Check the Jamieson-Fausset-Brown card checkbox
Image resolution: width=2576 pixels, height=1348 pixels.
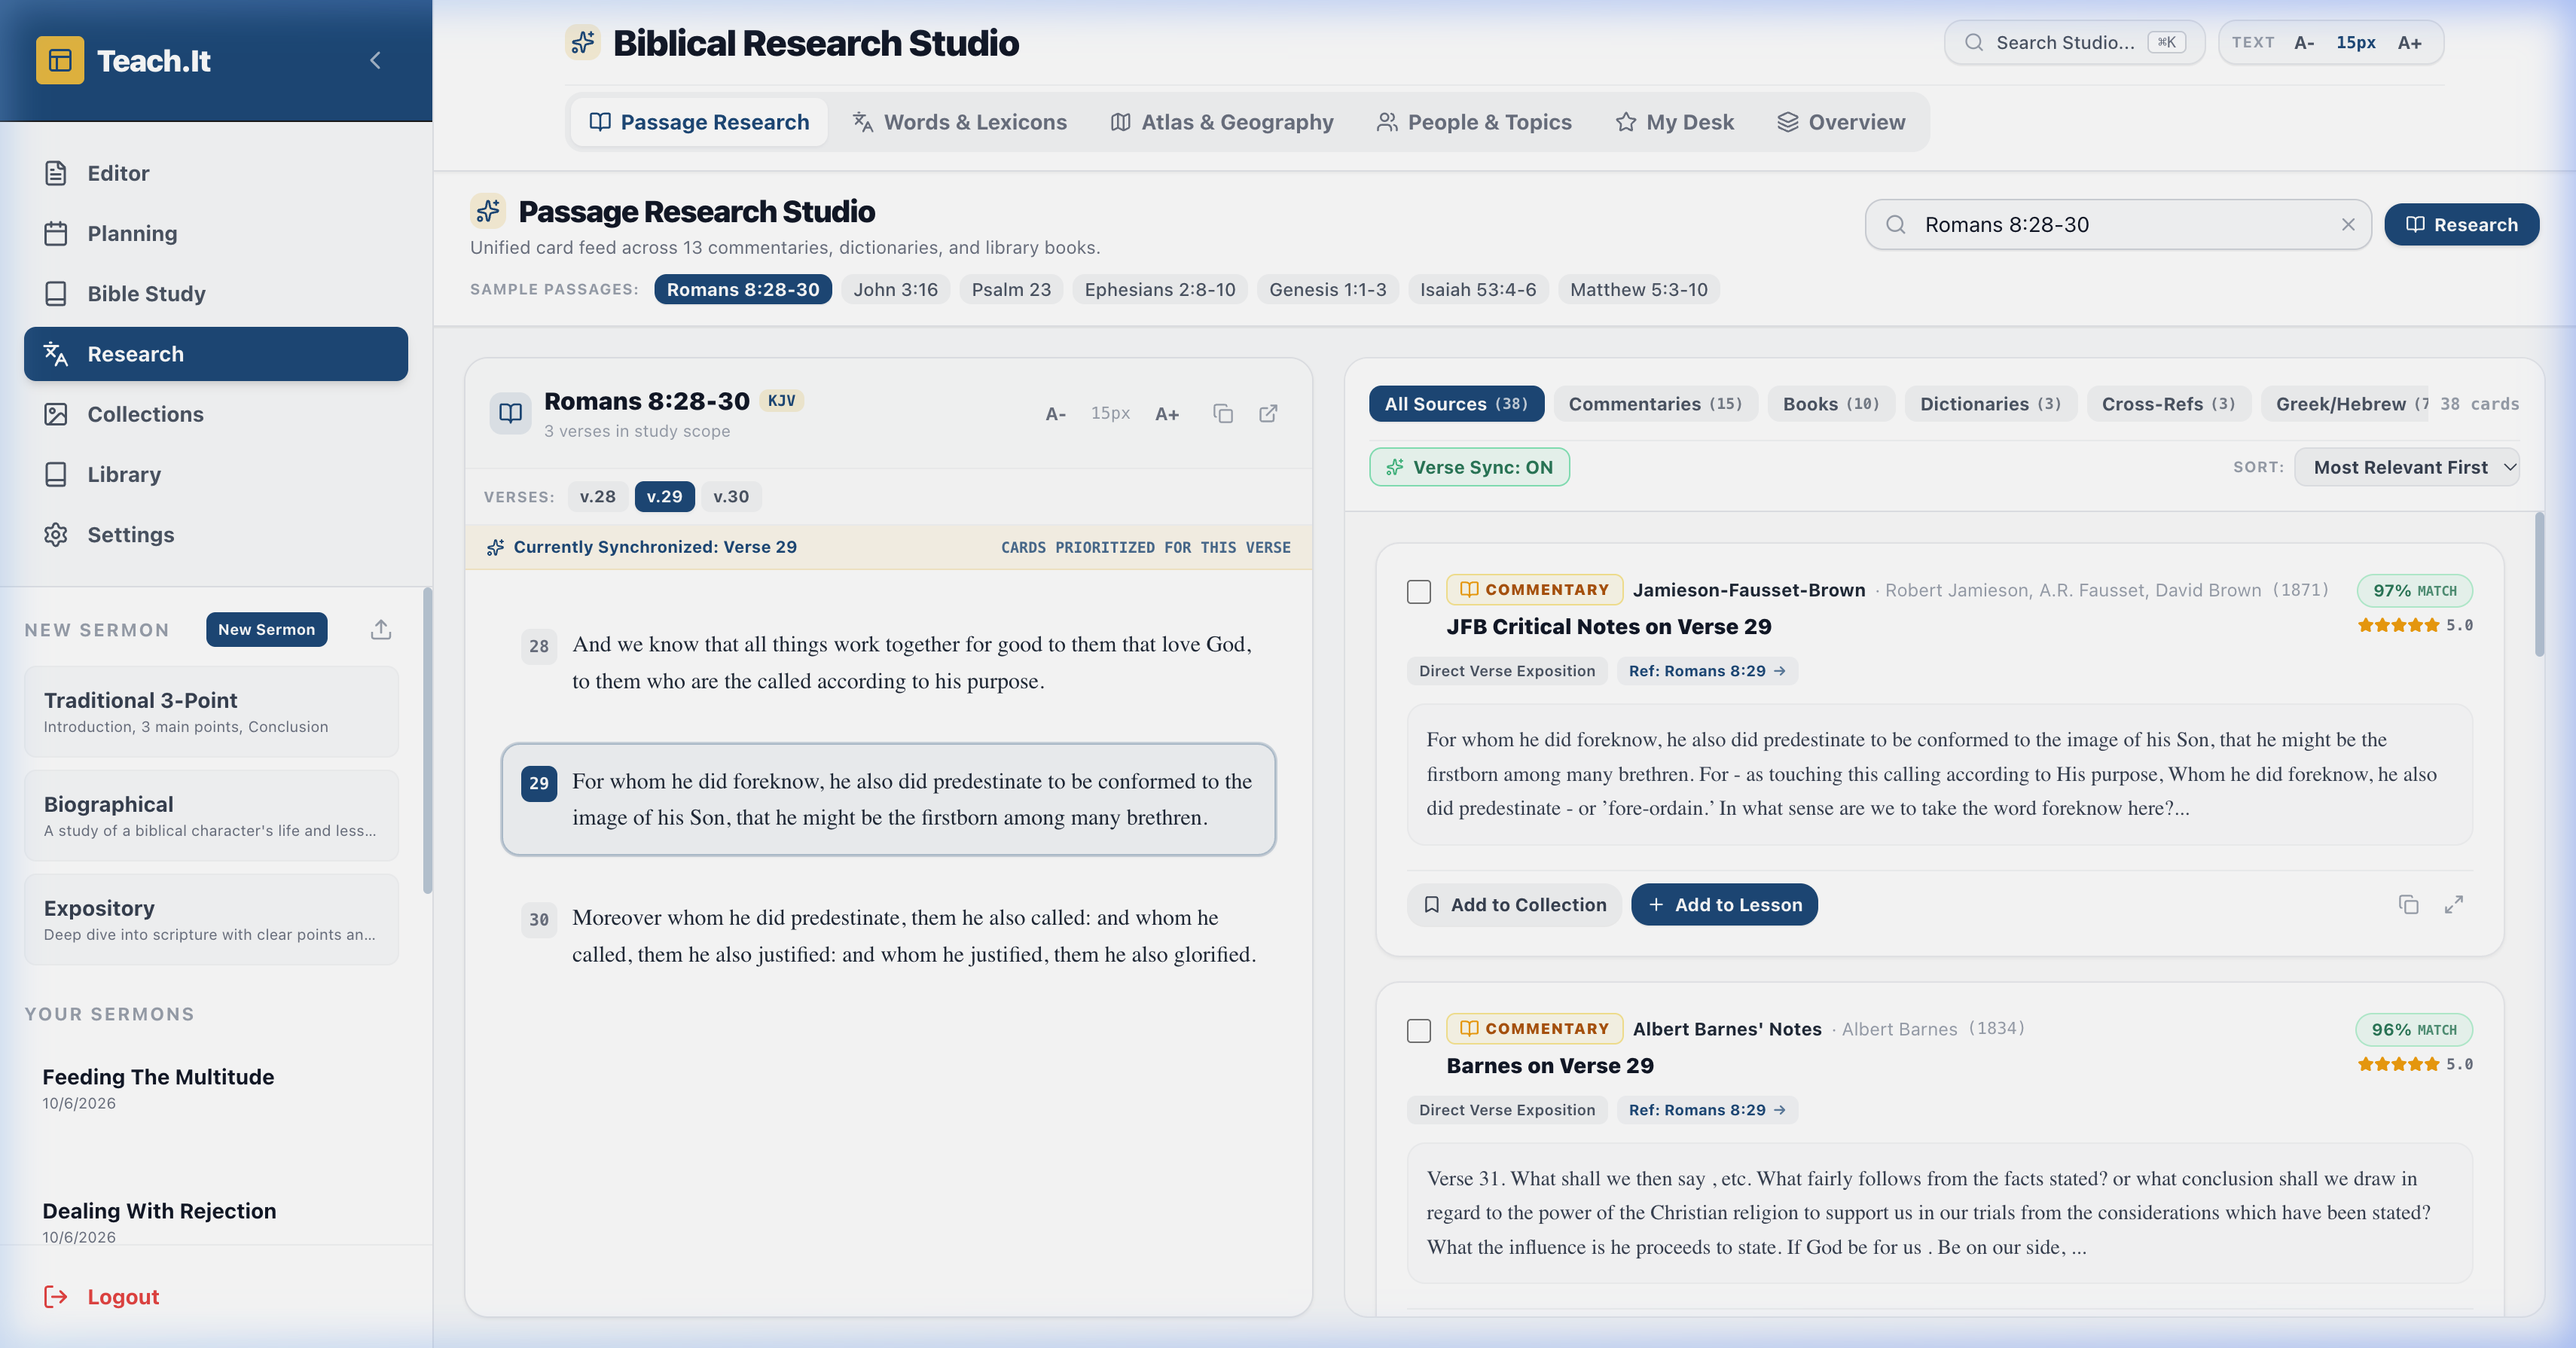click(1418, 591)
